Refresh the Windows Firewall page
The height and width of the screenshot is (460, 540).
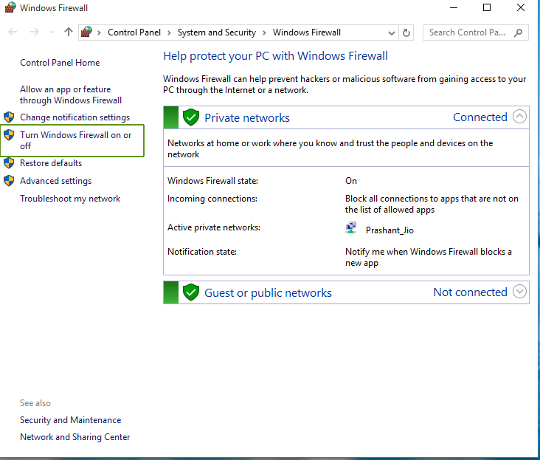406,32
